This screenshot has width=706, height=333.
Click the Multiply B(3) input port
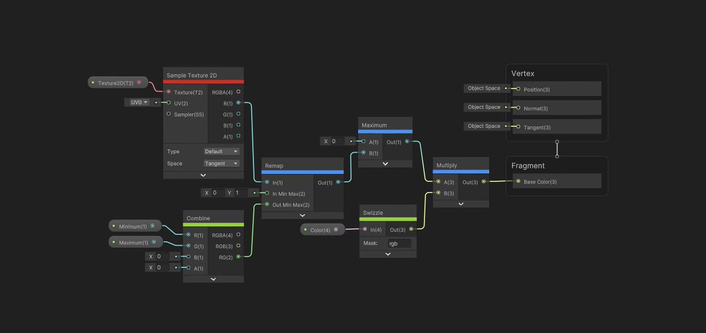pyautogui.click(x=438, y=193)
